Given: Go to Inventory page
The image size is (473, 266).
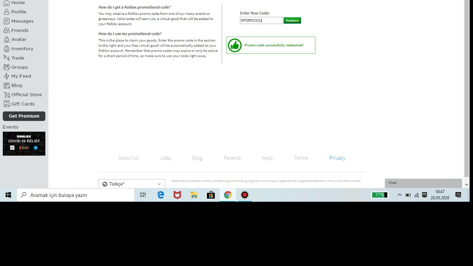Looking at the screenshot, I should click(x=22, y=48).
